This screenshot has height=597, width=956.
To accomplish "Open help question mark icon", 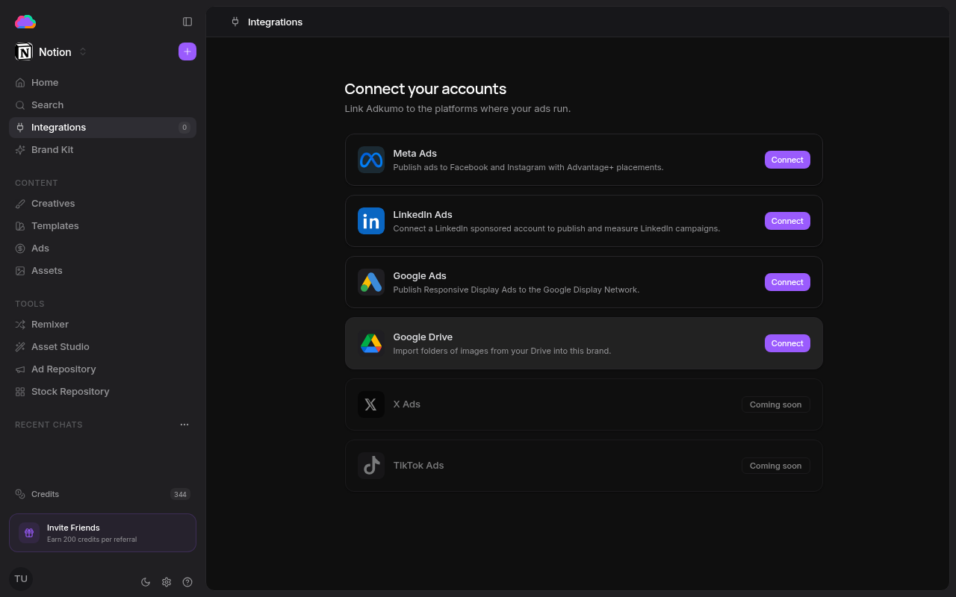I will point(187,582).
